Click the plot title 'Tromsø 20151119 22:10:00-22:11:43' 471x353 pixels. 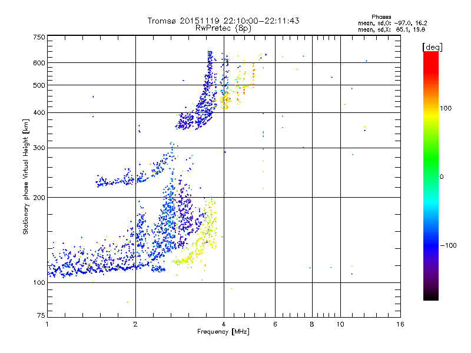pyautogui.click(x=223, y=21)
